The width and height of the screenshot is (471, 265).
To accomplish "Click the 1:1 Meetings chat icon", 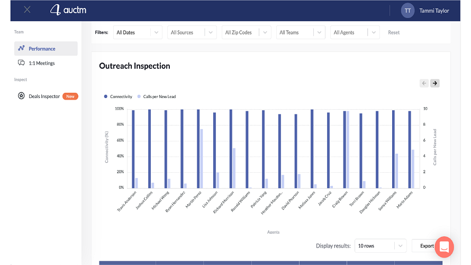I will [x=21, y=63].
